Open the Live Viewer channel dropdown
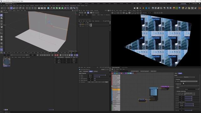 [146, 13]
